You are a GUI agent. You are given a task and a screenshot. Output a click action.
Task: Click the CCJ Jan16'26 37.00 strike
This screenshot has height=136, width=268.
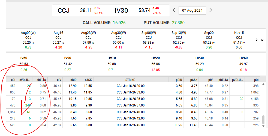click(131, 105)
